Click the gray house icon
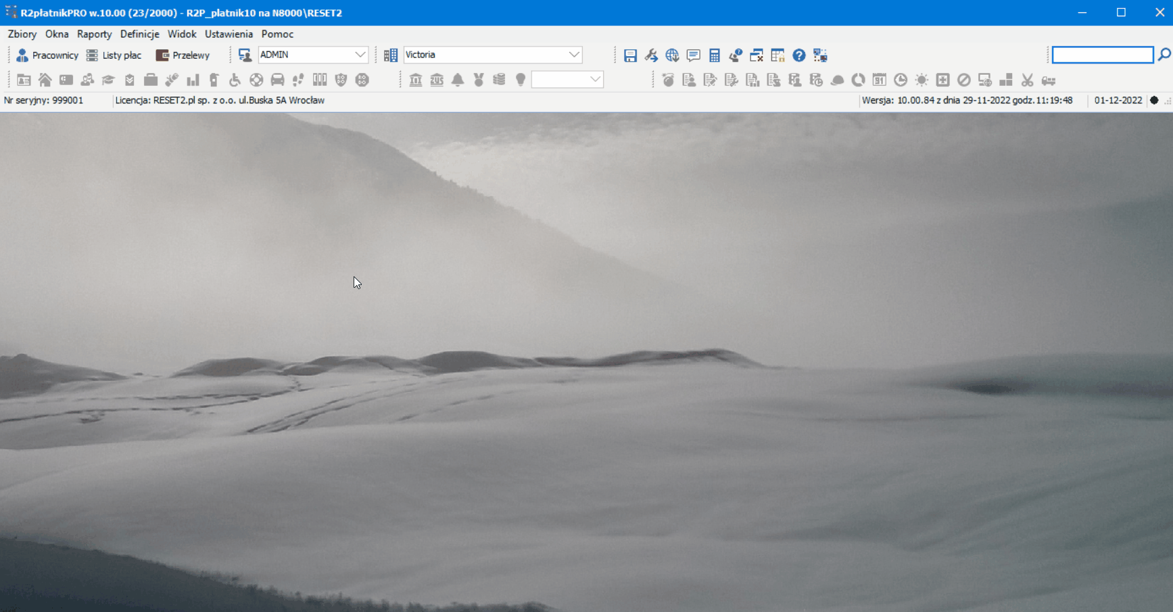Image resolution: width=1173 pixels, height=612 pixels. 45,80
